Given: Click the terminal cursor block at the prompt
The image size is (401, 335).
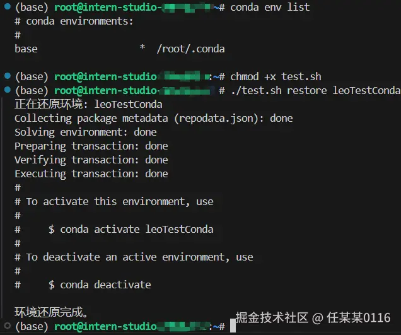Looking at the screenshot, I should 233,326.
